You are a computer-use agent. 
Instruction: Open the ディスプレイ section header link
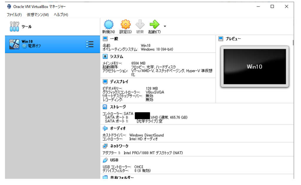tap(119, 82)
